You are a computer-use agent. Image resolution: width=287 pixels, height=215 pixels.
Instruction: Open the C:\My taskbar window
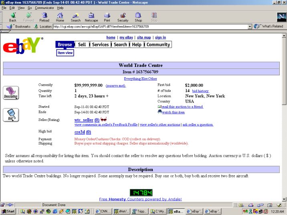pyautogui.click(x=158, y=211)
